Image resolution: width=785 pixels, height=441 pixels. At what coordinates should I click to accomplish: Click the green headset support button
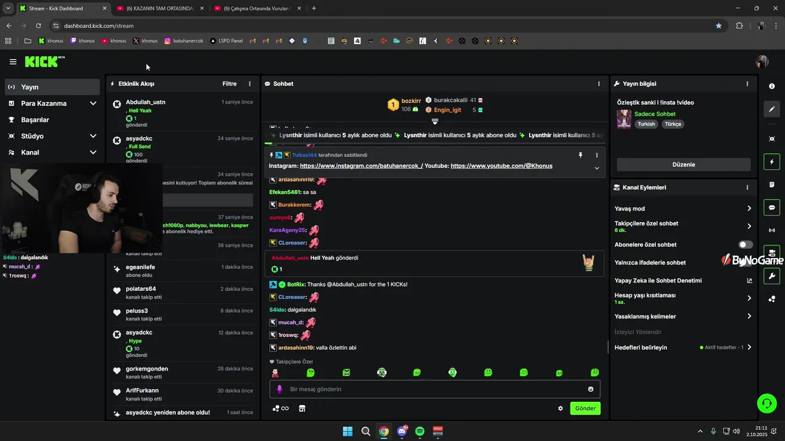click(767, 403)
